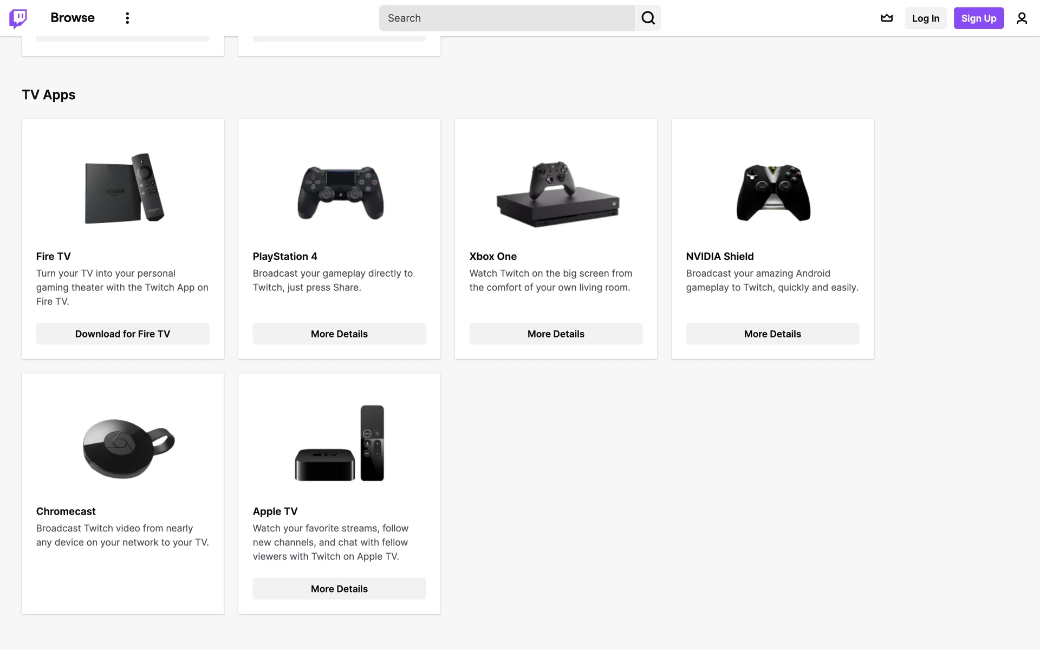This screenshot has height=650, width=1040.
Task: Open More Details for Apple TV
Action: point(339,589)
